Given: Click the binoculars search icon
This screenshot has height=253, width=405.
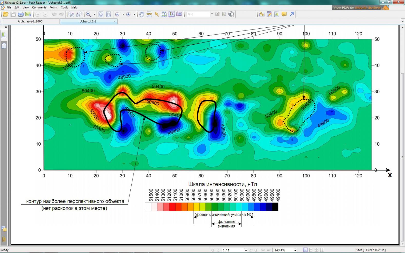Looking at the screenshot, I should [164, 14].
